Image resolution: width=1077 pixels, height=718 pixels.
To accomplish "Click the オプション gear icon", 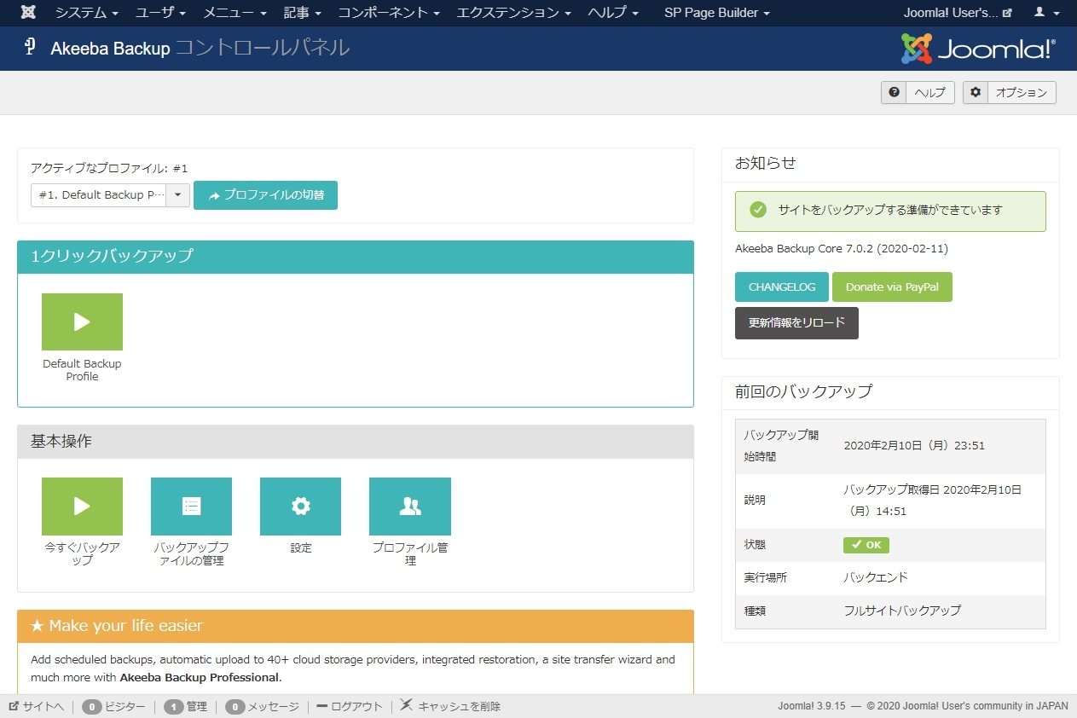I will 976,92.
